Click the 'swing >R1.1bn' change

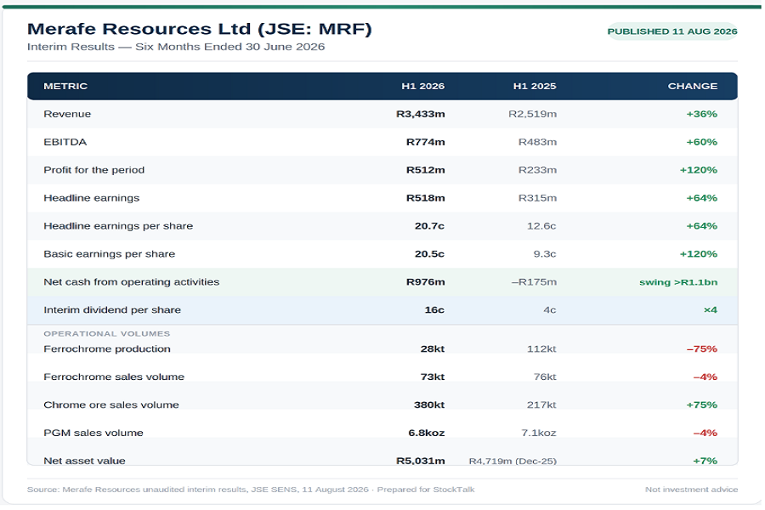[x=678, y=282]
